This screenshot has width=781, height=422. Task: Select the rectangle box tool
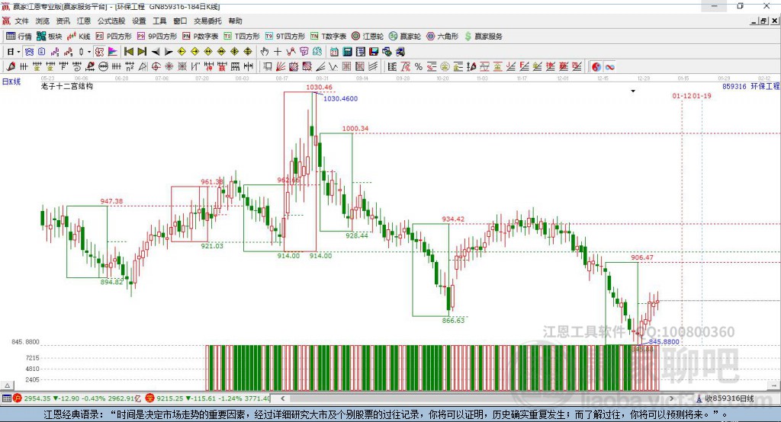tap(267, 67)
